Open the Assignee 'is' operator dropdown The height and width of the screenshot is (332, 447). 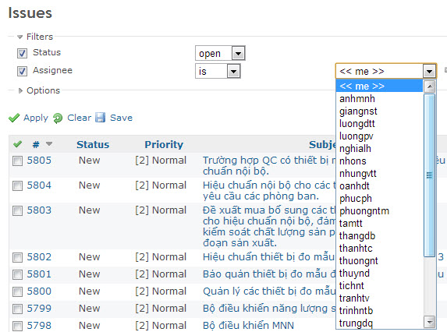tap(218, 71)
